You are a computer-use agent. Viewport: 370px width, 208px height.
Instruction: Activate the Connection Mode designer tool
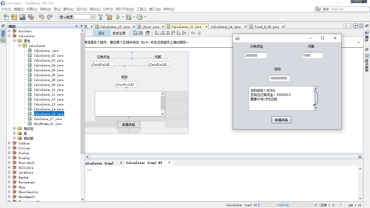[141, 33]
